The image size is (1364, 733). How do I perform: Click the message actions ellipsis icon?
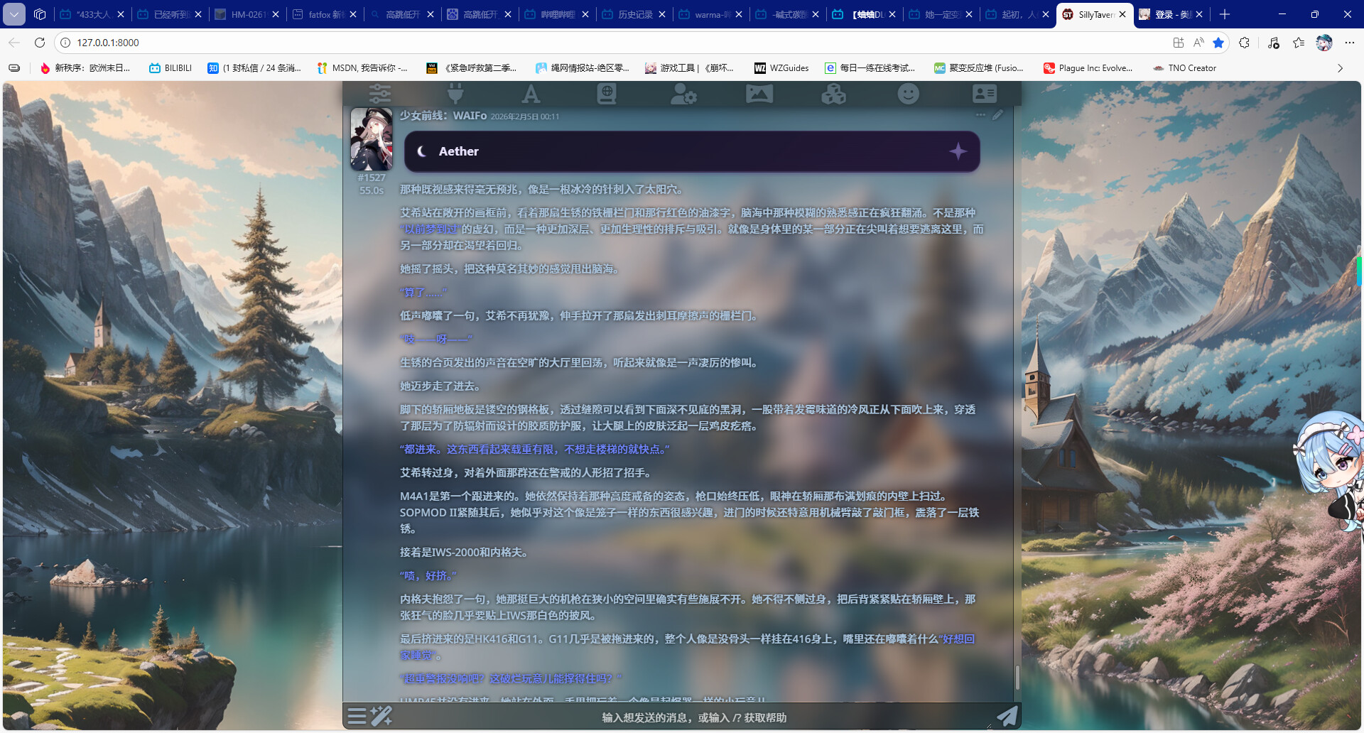click(980, 115)
